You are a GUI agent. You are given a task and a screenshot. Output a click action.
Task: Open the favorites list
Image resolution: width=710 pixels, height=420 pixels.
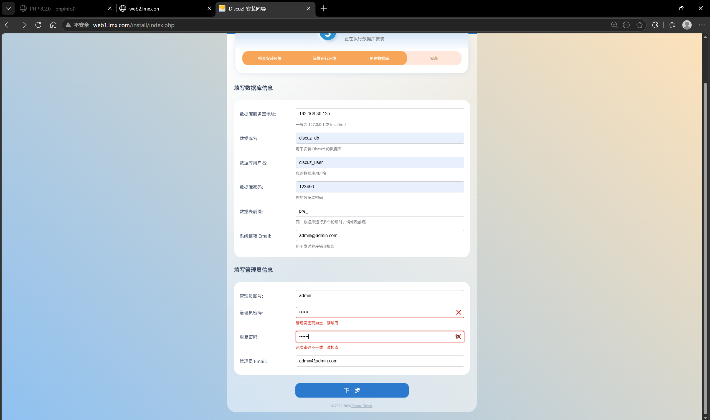pos(672,25)
